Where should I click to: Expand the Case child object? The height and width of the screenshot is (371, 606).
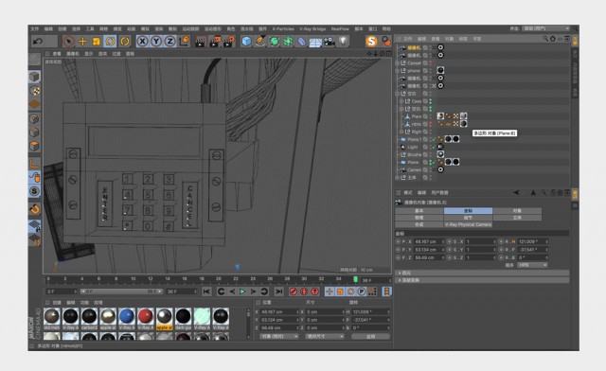click(x=401, y=101)
